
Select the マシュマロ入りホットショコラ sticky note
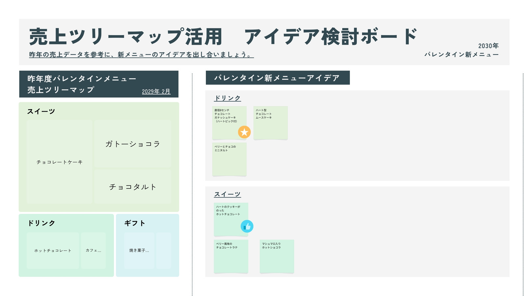click(277, 256)
